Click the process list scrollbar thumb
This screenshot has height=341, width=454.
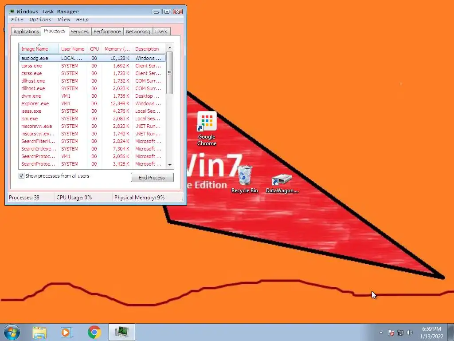tap(170, 73)
